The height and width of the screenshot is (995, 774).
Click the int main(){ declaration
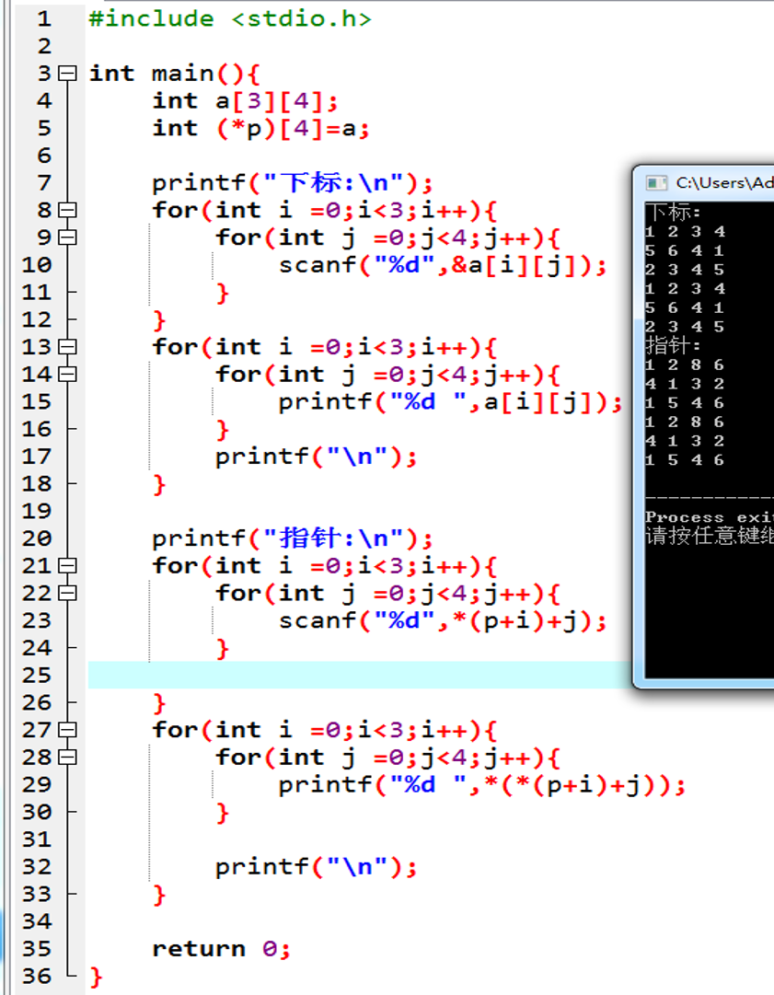tap(175, 74)
